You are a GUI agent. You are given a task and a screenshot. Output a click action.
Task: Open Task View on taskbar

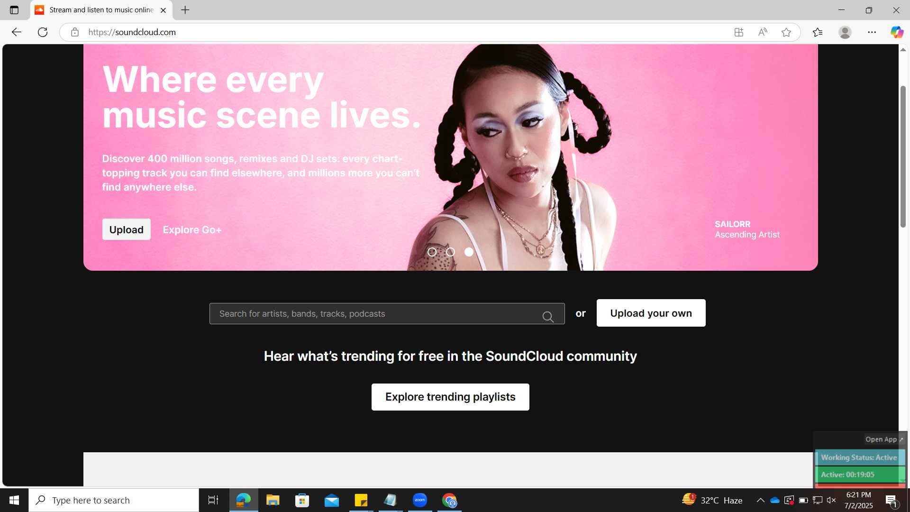(213, 500)
